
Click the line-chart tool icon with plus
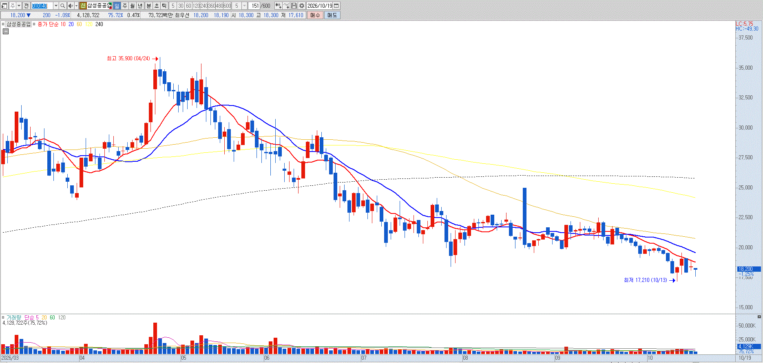(286, 6)
